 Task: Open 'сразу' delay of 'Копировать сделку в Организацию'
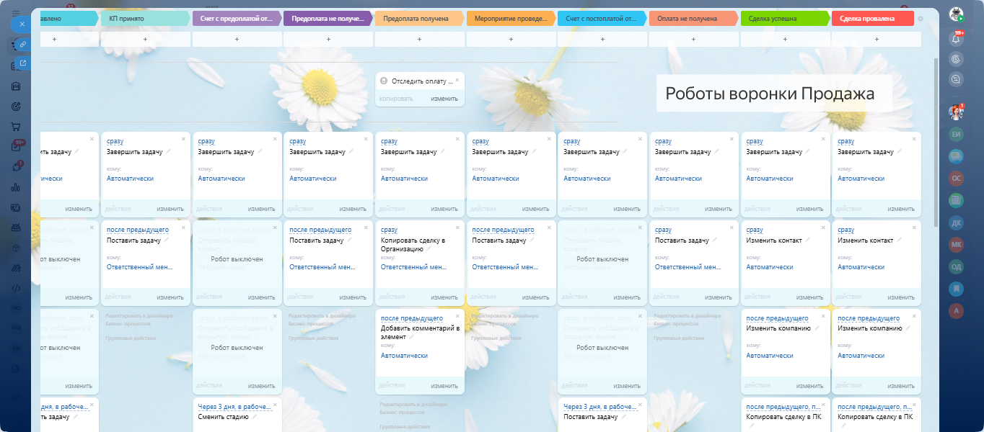pyautogui.click(x=389, y=230)
